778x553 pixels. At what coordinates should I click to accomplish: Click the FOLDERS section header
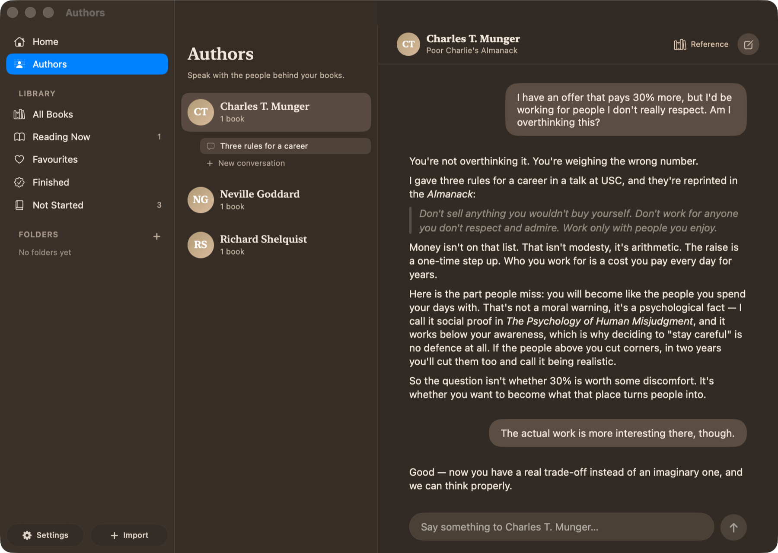[x=38, y=234]
